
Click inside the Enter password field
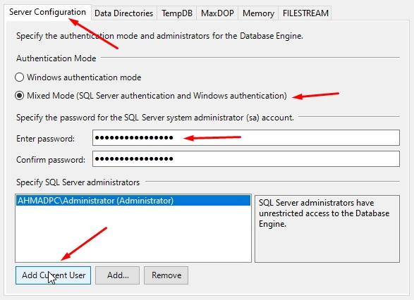pyautogui.click(x=246, y=137)
